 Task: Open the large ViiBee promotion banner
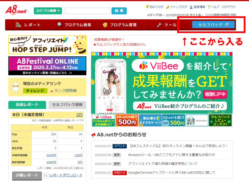[162, 83]
